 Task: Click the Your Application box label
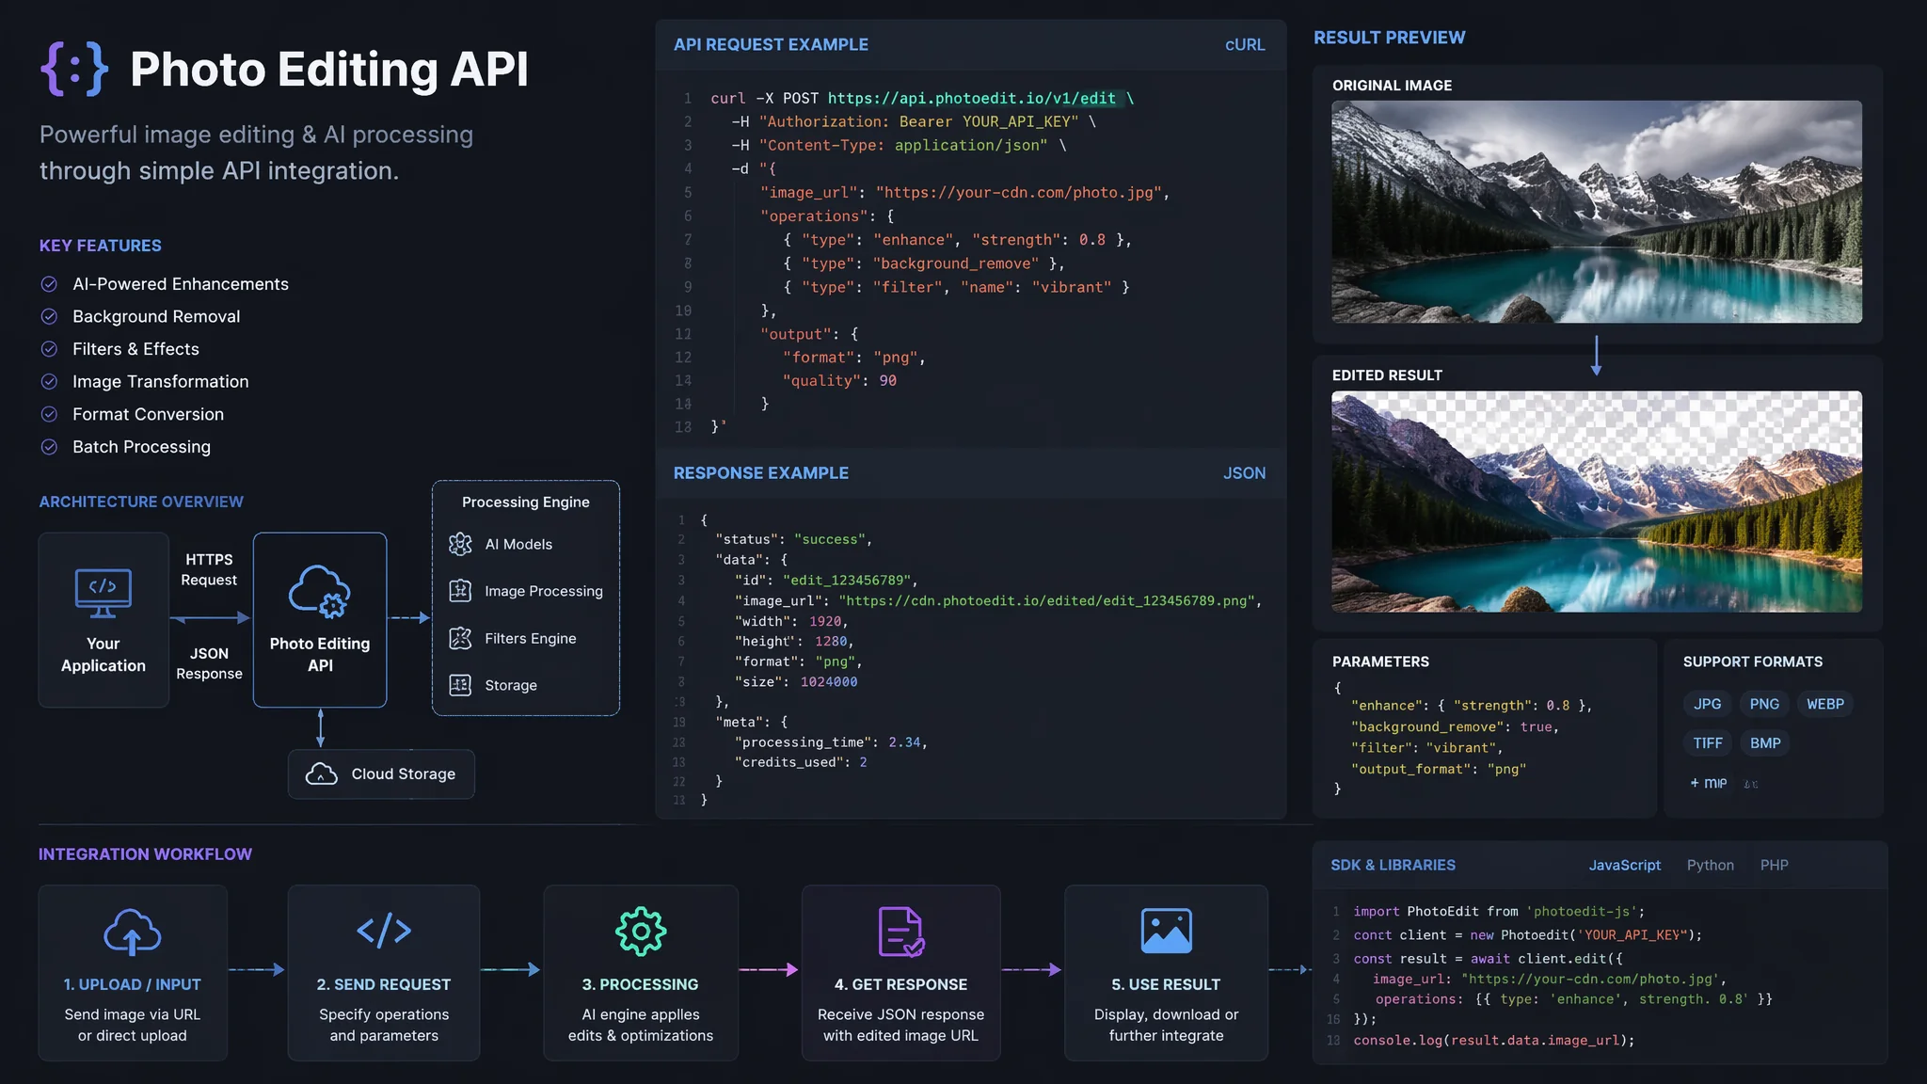click(x=104, y=655)
